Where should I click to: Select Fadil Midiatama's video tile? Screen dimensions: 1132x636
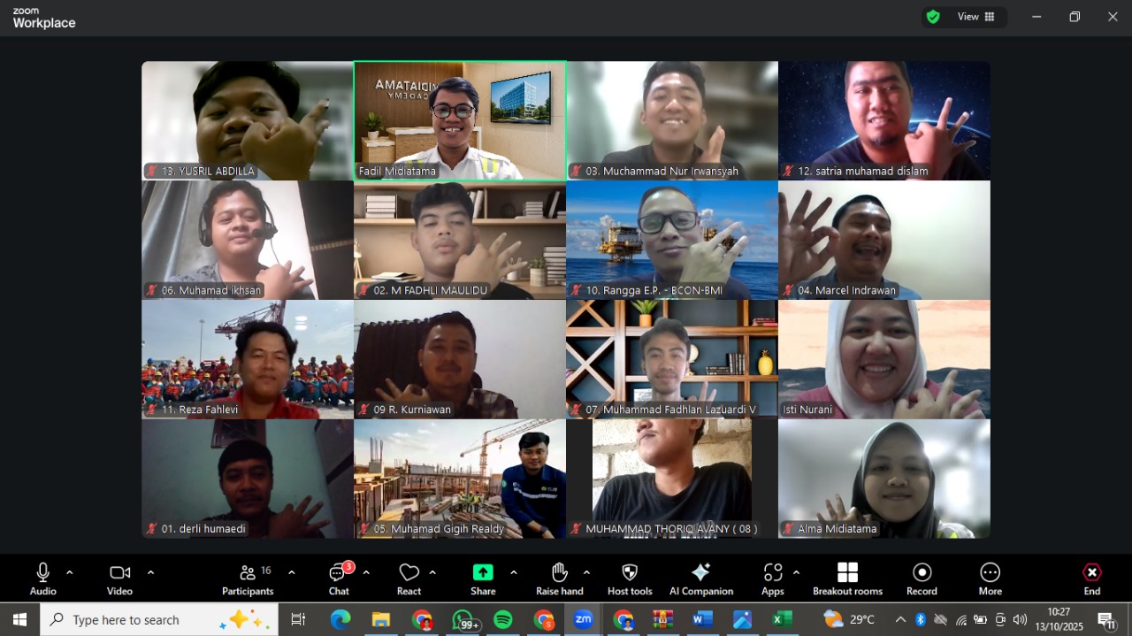tap(460, 120)
